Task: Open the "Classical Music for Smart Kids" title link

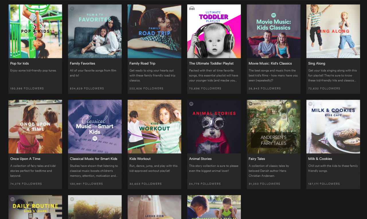Action: 93,159
